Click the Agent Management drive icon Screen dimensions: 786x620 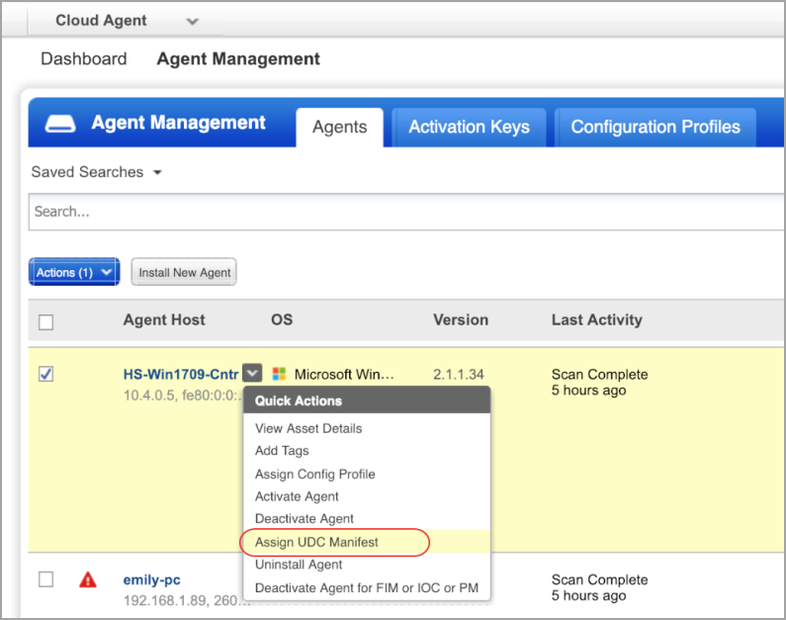pyautogui.click(x=60, y=124)
